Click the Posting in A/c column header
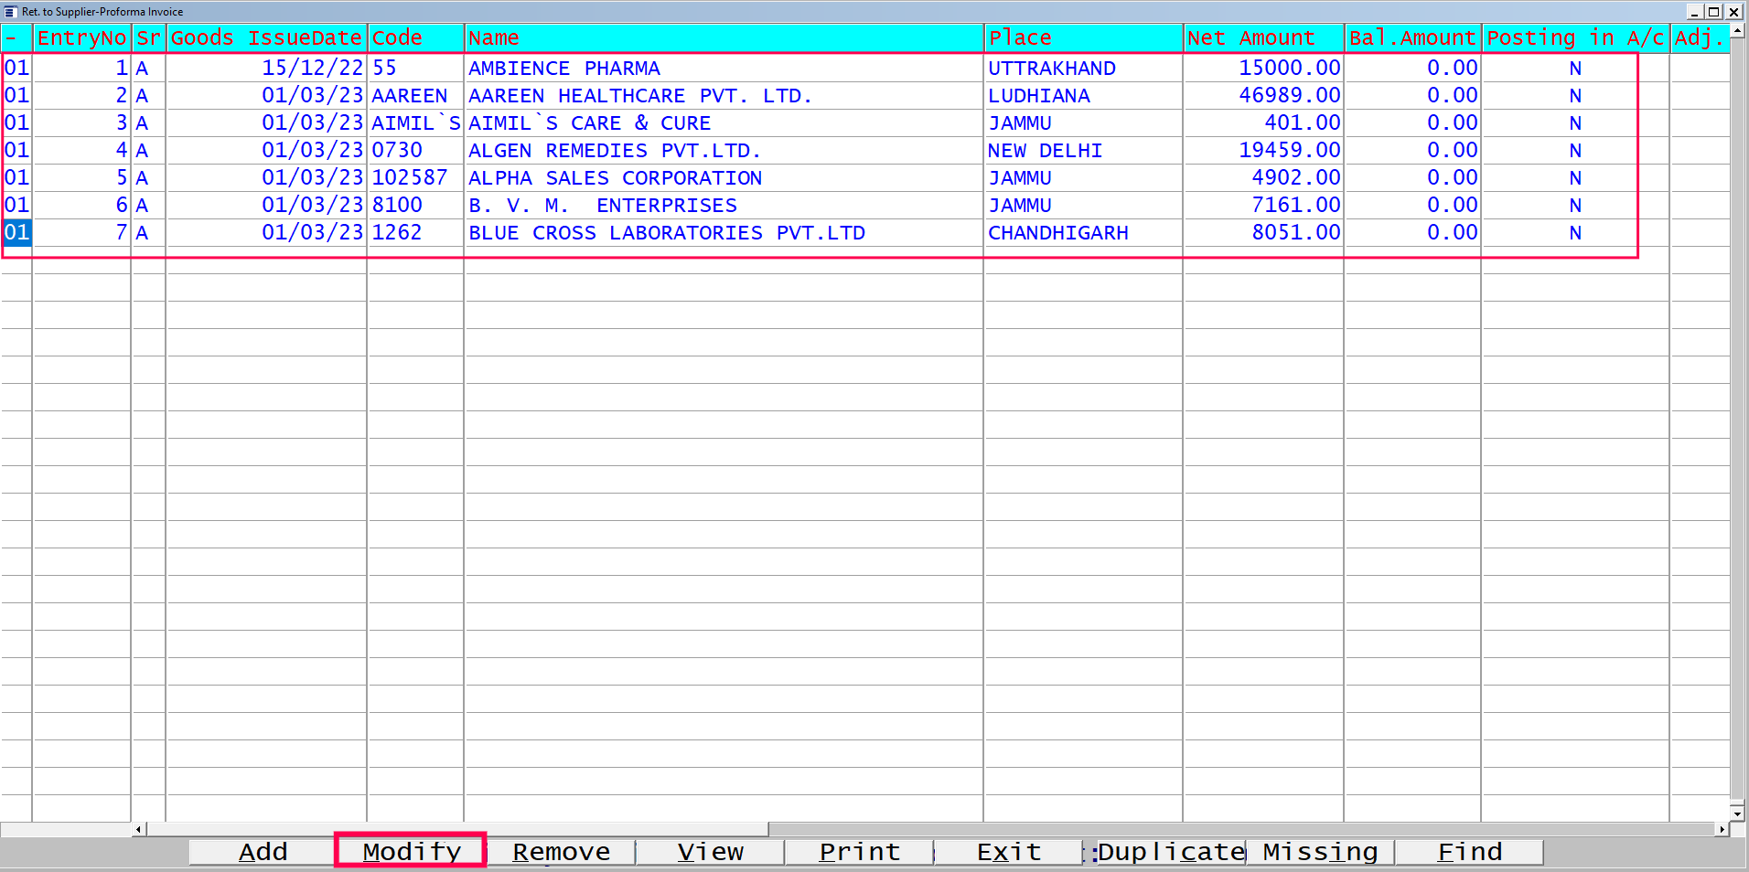This screenshot has height=872, width=1749. click(1575, 38)
